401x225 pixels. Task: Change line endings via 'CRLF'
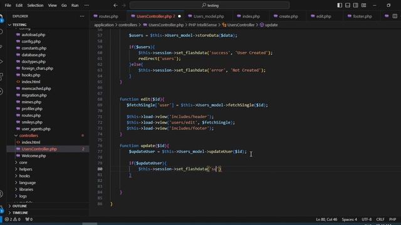tap(380, 219)
